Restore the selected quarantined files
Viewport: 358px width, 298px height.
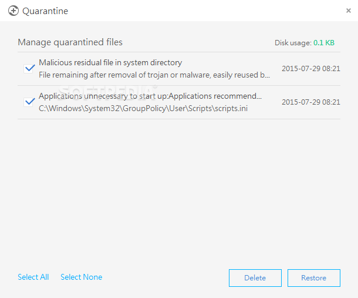[x=314, y=278]
